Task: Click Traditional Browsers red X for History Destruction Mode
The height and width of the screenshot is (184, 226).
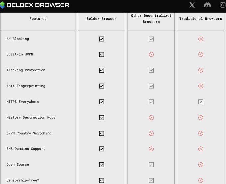Action: (201, 118)
